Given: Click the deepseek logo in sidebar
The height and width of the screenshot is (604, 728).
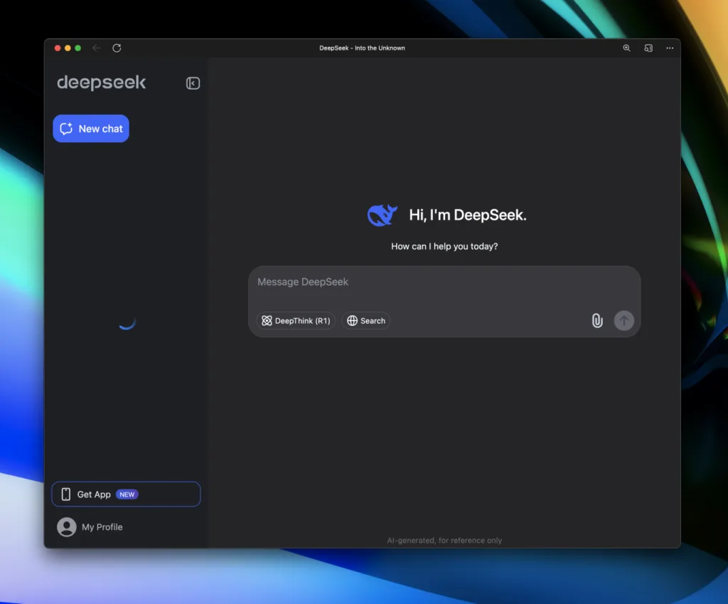Looking at the screenshot, I should tap(101, 83).
